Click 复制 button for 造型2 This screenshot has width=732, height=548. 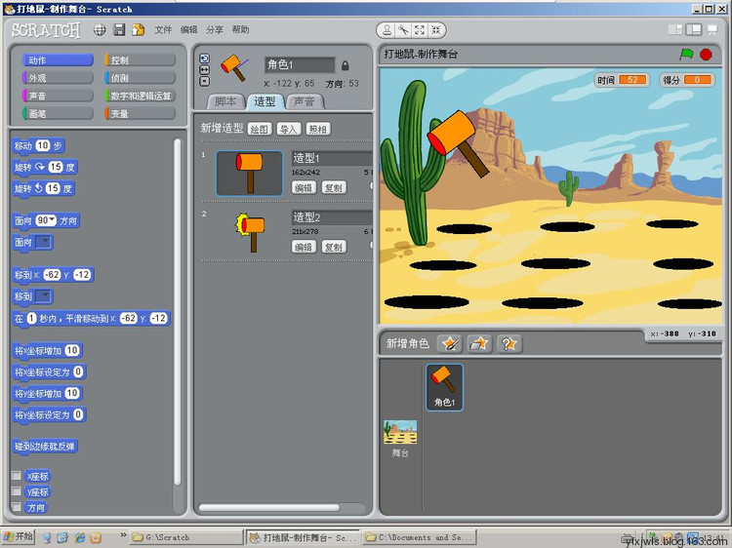pos(334,247)
